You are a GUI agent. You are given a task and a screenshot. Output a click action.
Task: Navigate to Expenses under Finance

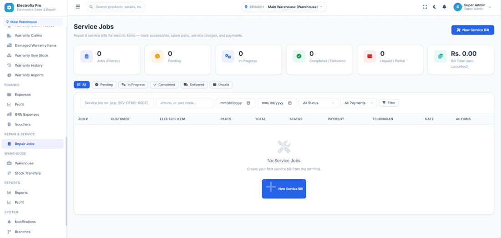23,95
